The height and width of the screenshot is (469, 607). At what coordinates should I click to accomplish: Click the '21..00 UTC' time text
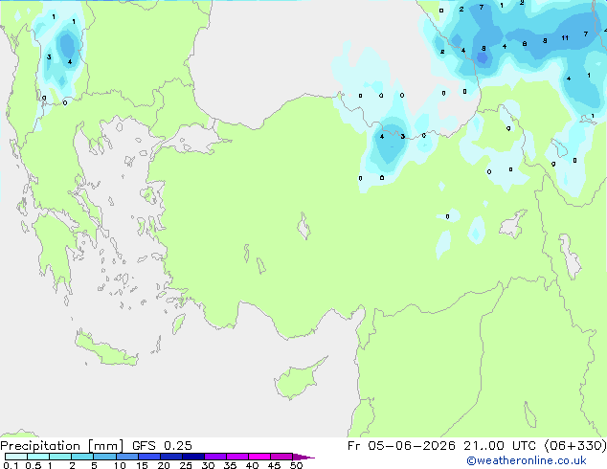tap(500, 446)
